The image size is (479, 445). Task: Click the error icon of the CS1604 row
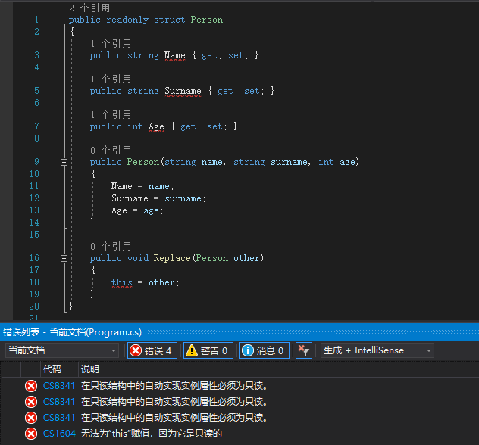click(31, 434)
